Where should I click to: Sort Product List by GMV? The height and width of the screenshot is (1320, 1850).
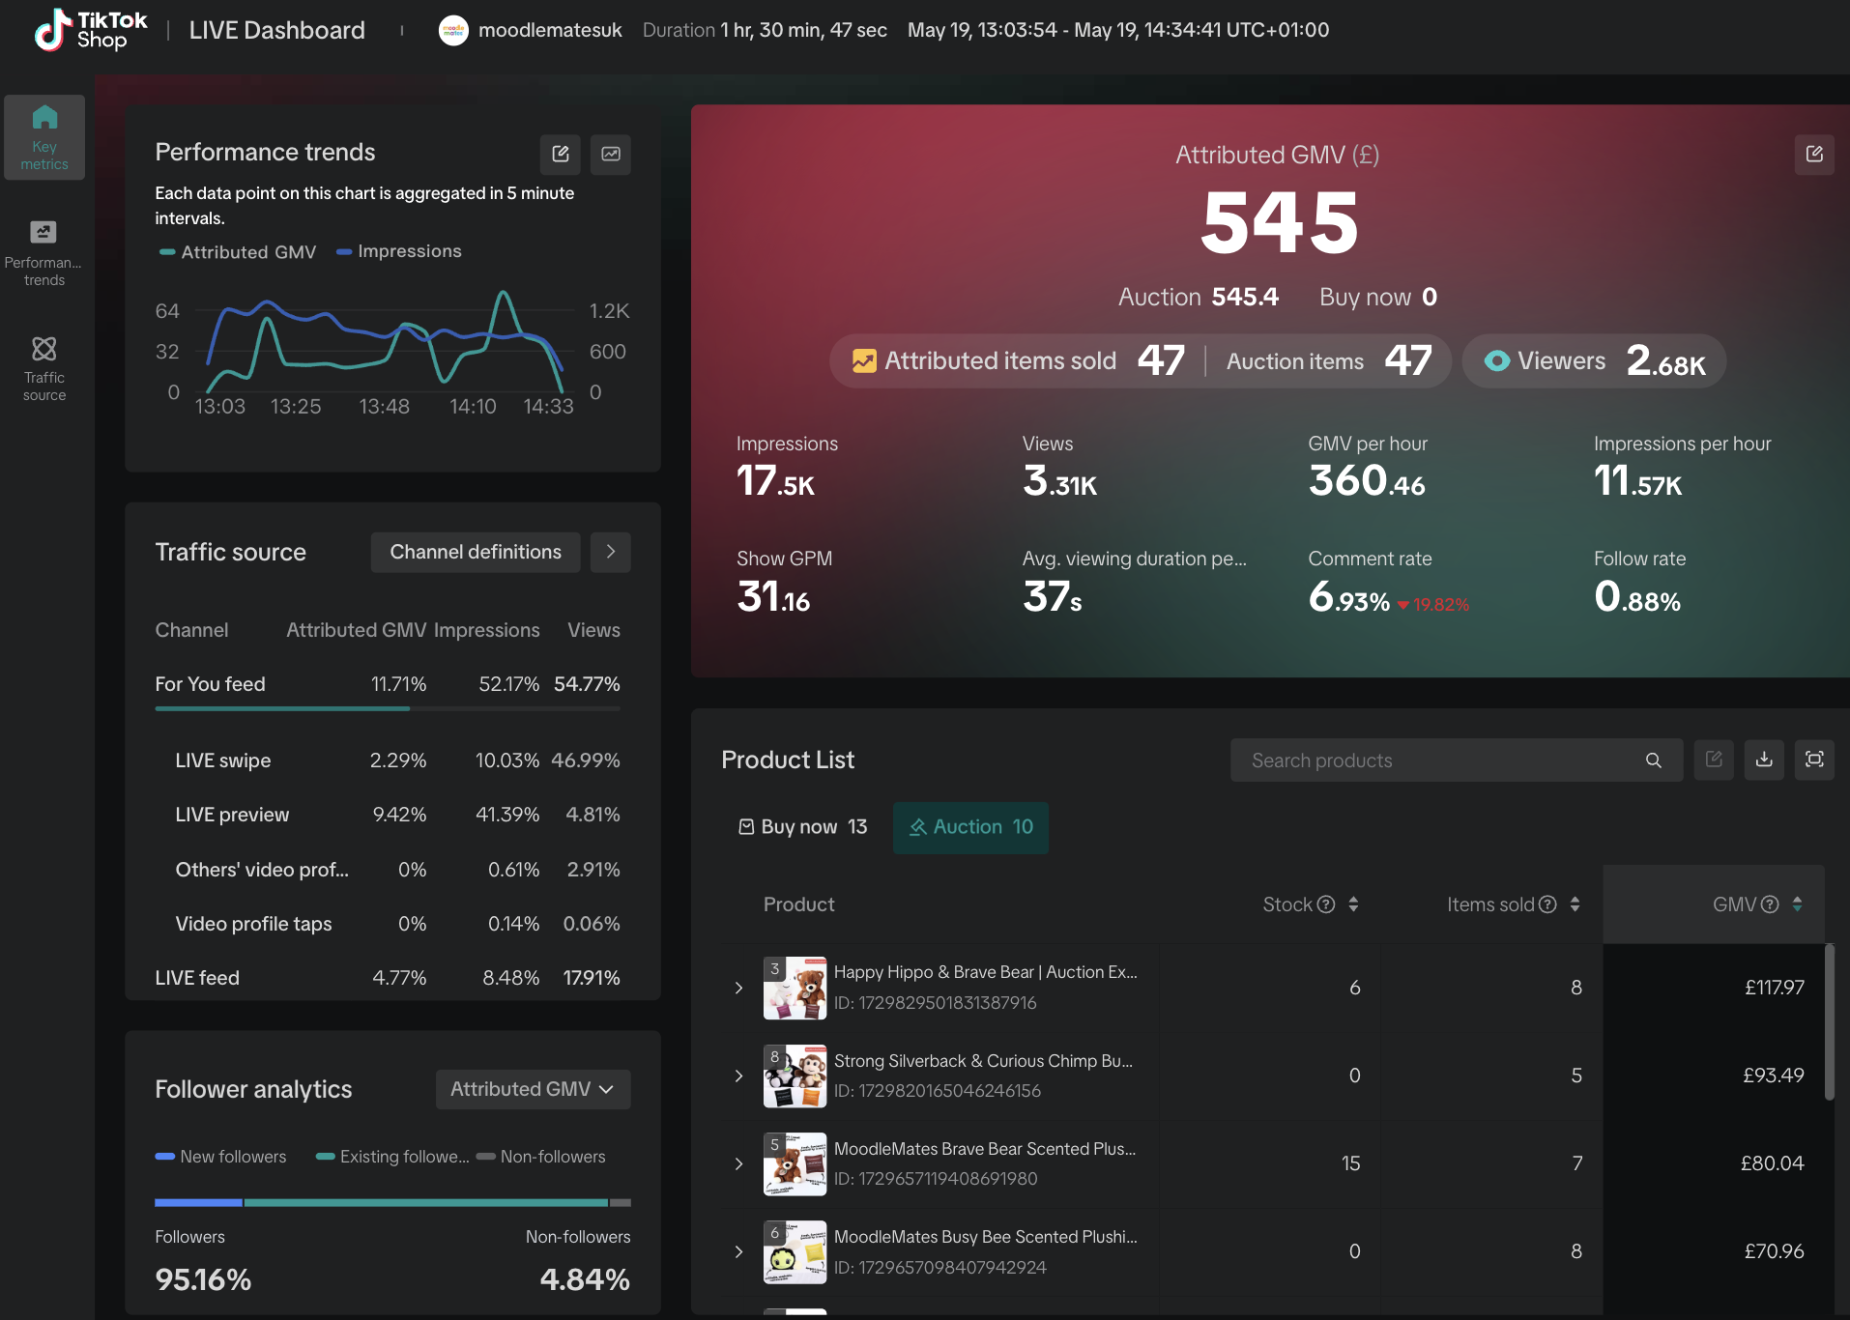tap(1797, 904)
